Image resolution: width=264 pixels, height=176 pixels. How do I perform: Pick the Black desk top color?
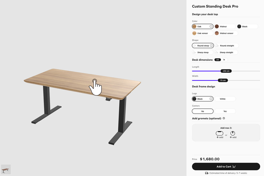[x=247, y=27]
